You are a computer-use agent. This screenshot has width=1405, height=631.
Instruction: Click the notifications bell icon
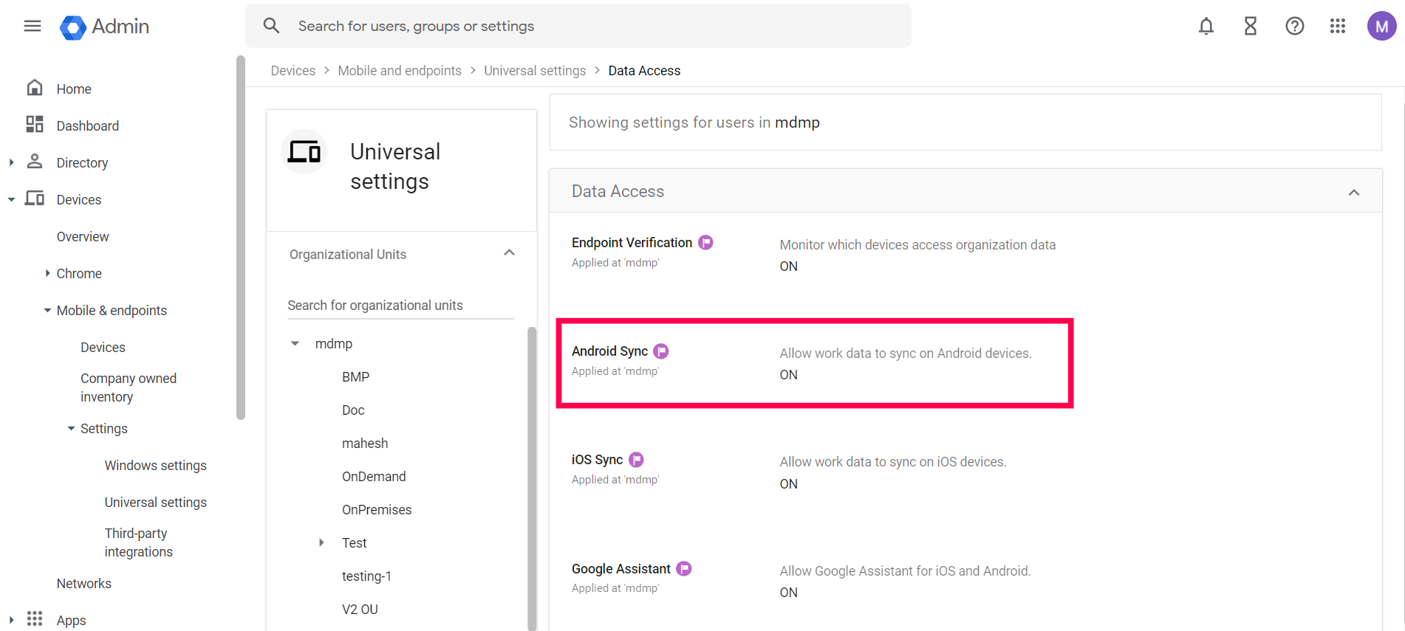(x=1206, y=27)
